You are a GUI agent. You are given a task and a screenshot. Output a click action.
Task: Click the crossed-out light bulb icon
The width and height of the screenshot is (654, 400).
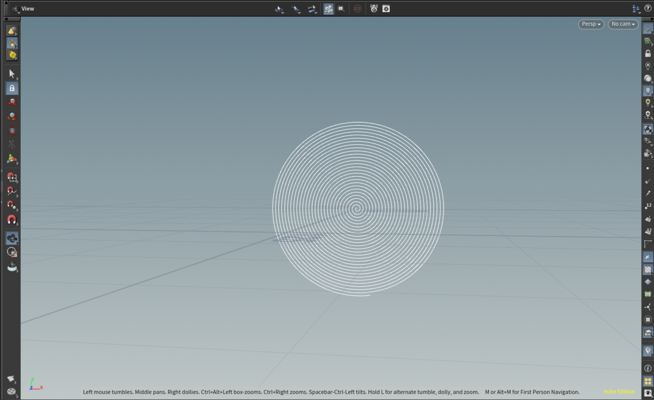[x=648, y=66]
